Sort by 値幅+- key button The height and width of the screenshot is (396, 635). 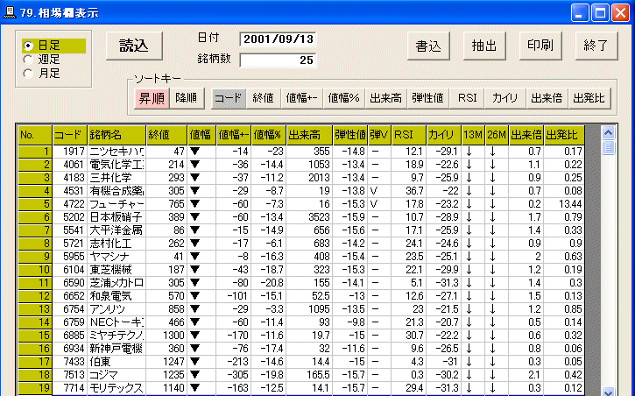(301, 98)
